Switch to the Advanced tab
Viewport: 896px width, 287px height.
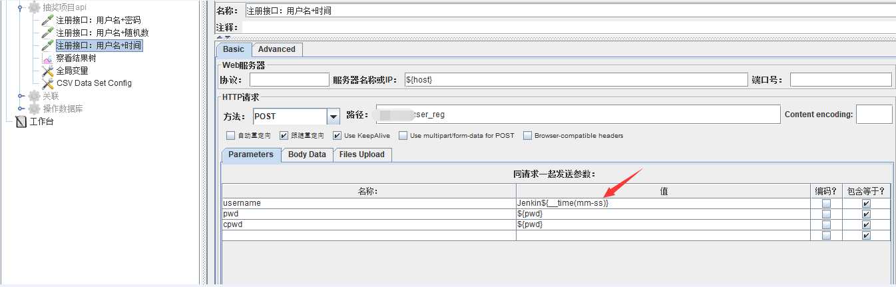pyautogui.click(x=277, y=49)
